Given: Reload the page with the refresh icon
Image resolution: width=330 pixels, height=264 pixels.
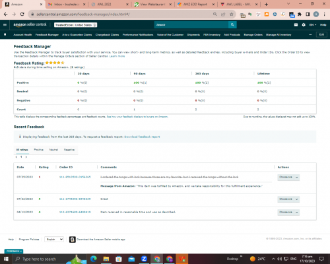Looking at the screenshot, I should point(22,14).
